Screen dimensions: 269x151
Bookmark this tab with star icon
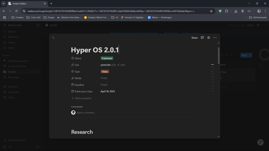pyautogui.click(x=211, y=11)
